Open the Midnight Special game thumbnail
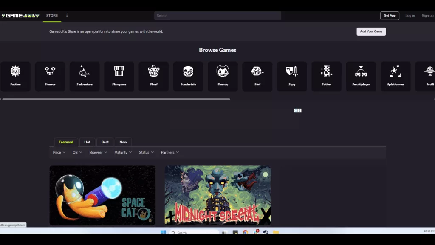 click(217, 196)
